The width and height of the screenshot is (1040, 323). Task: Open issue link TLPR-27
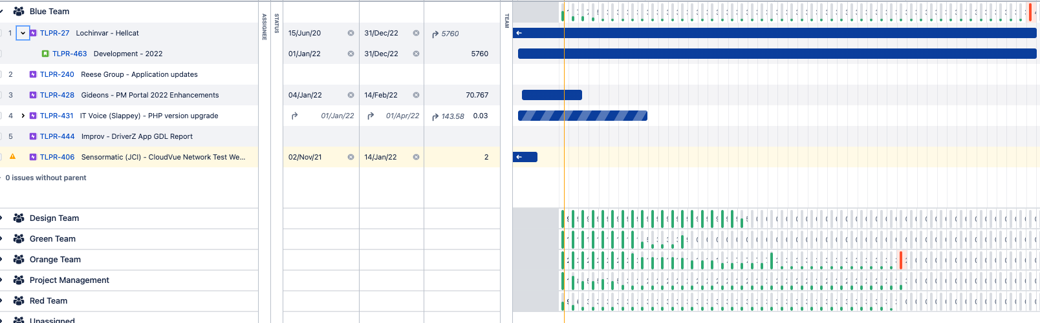point(54,33)
